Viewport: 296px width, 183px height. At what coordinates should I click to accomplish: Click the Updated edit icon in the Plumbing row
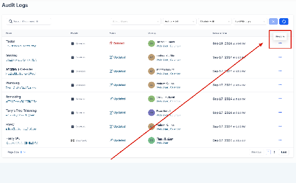tap(111, 85)
